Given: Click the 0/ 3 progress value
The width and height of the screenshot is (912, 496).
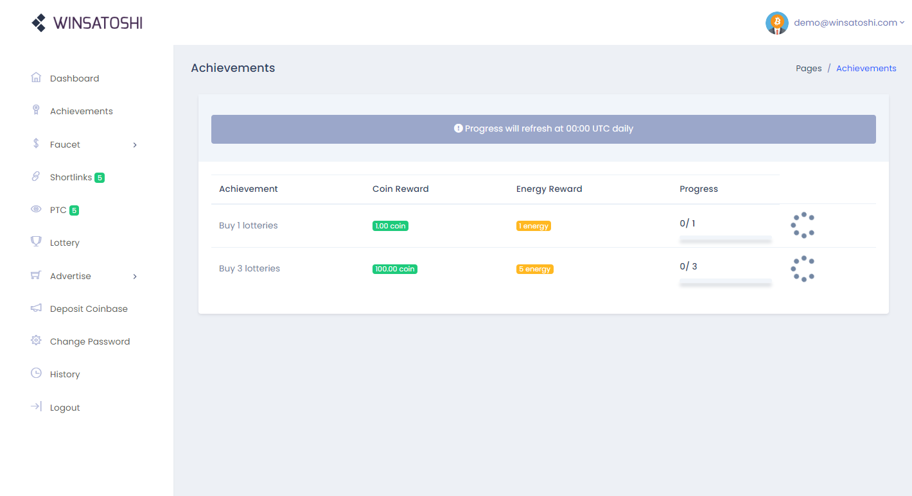Looking at the screenshot, I should [688, 266].
